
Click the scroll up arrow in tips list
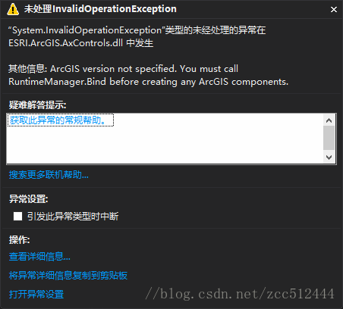(x=329, y=120)
